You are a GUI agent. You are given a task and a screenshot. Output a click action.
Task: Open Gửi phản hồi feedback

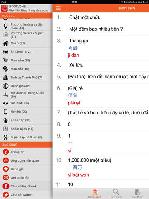26,177
